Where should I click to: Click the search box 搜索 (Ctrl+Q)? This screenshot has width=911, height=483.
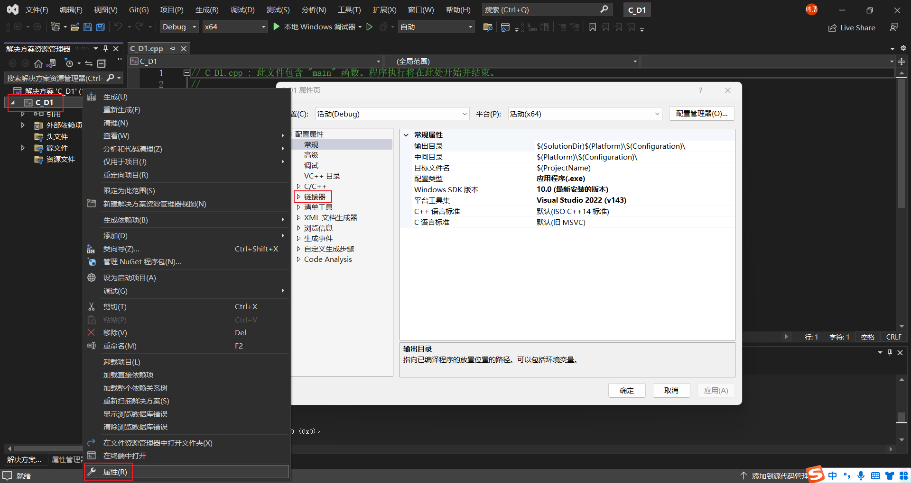547,9
